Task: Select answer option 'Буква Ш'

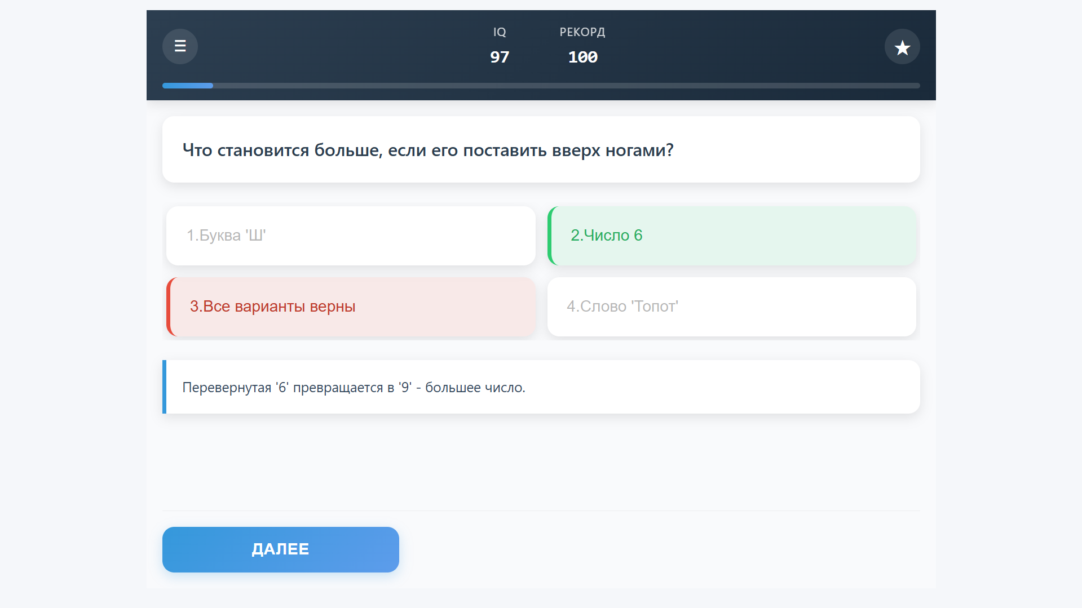Action: [350, 236]
